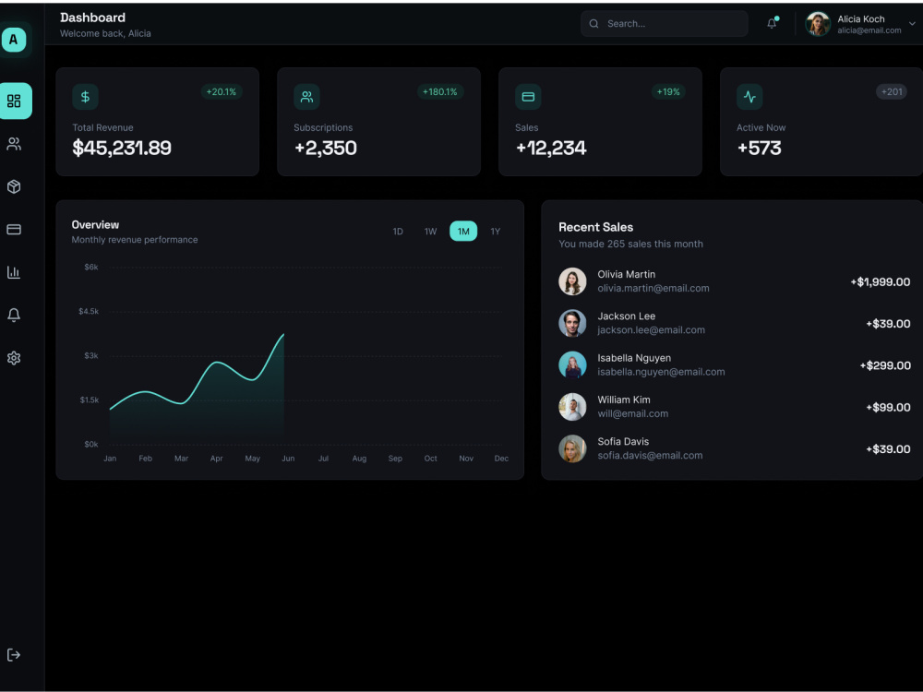Click Sofia Davis's avatar
This screenshot has width=923, height=692.
click(572, 448)
